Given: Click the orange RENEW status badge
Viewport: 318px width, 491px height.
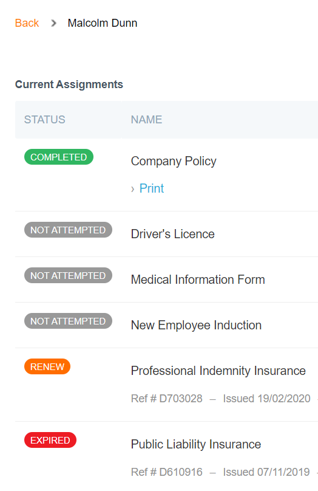Looking at the screenshot, I should [x=47, y=366].
